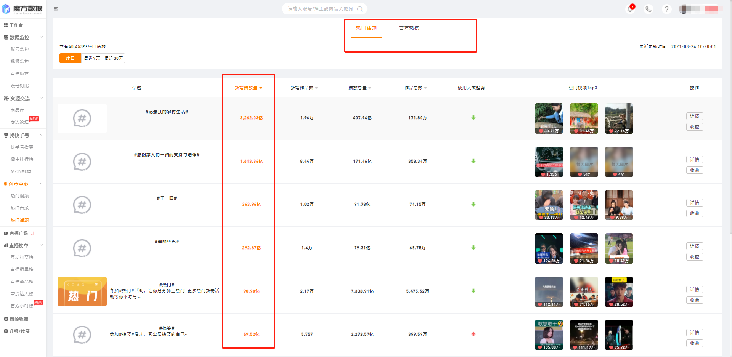The height and width of the screenshot is (357, 732).
Task: Switch time range to 最近7天
Action: [92, 58]
